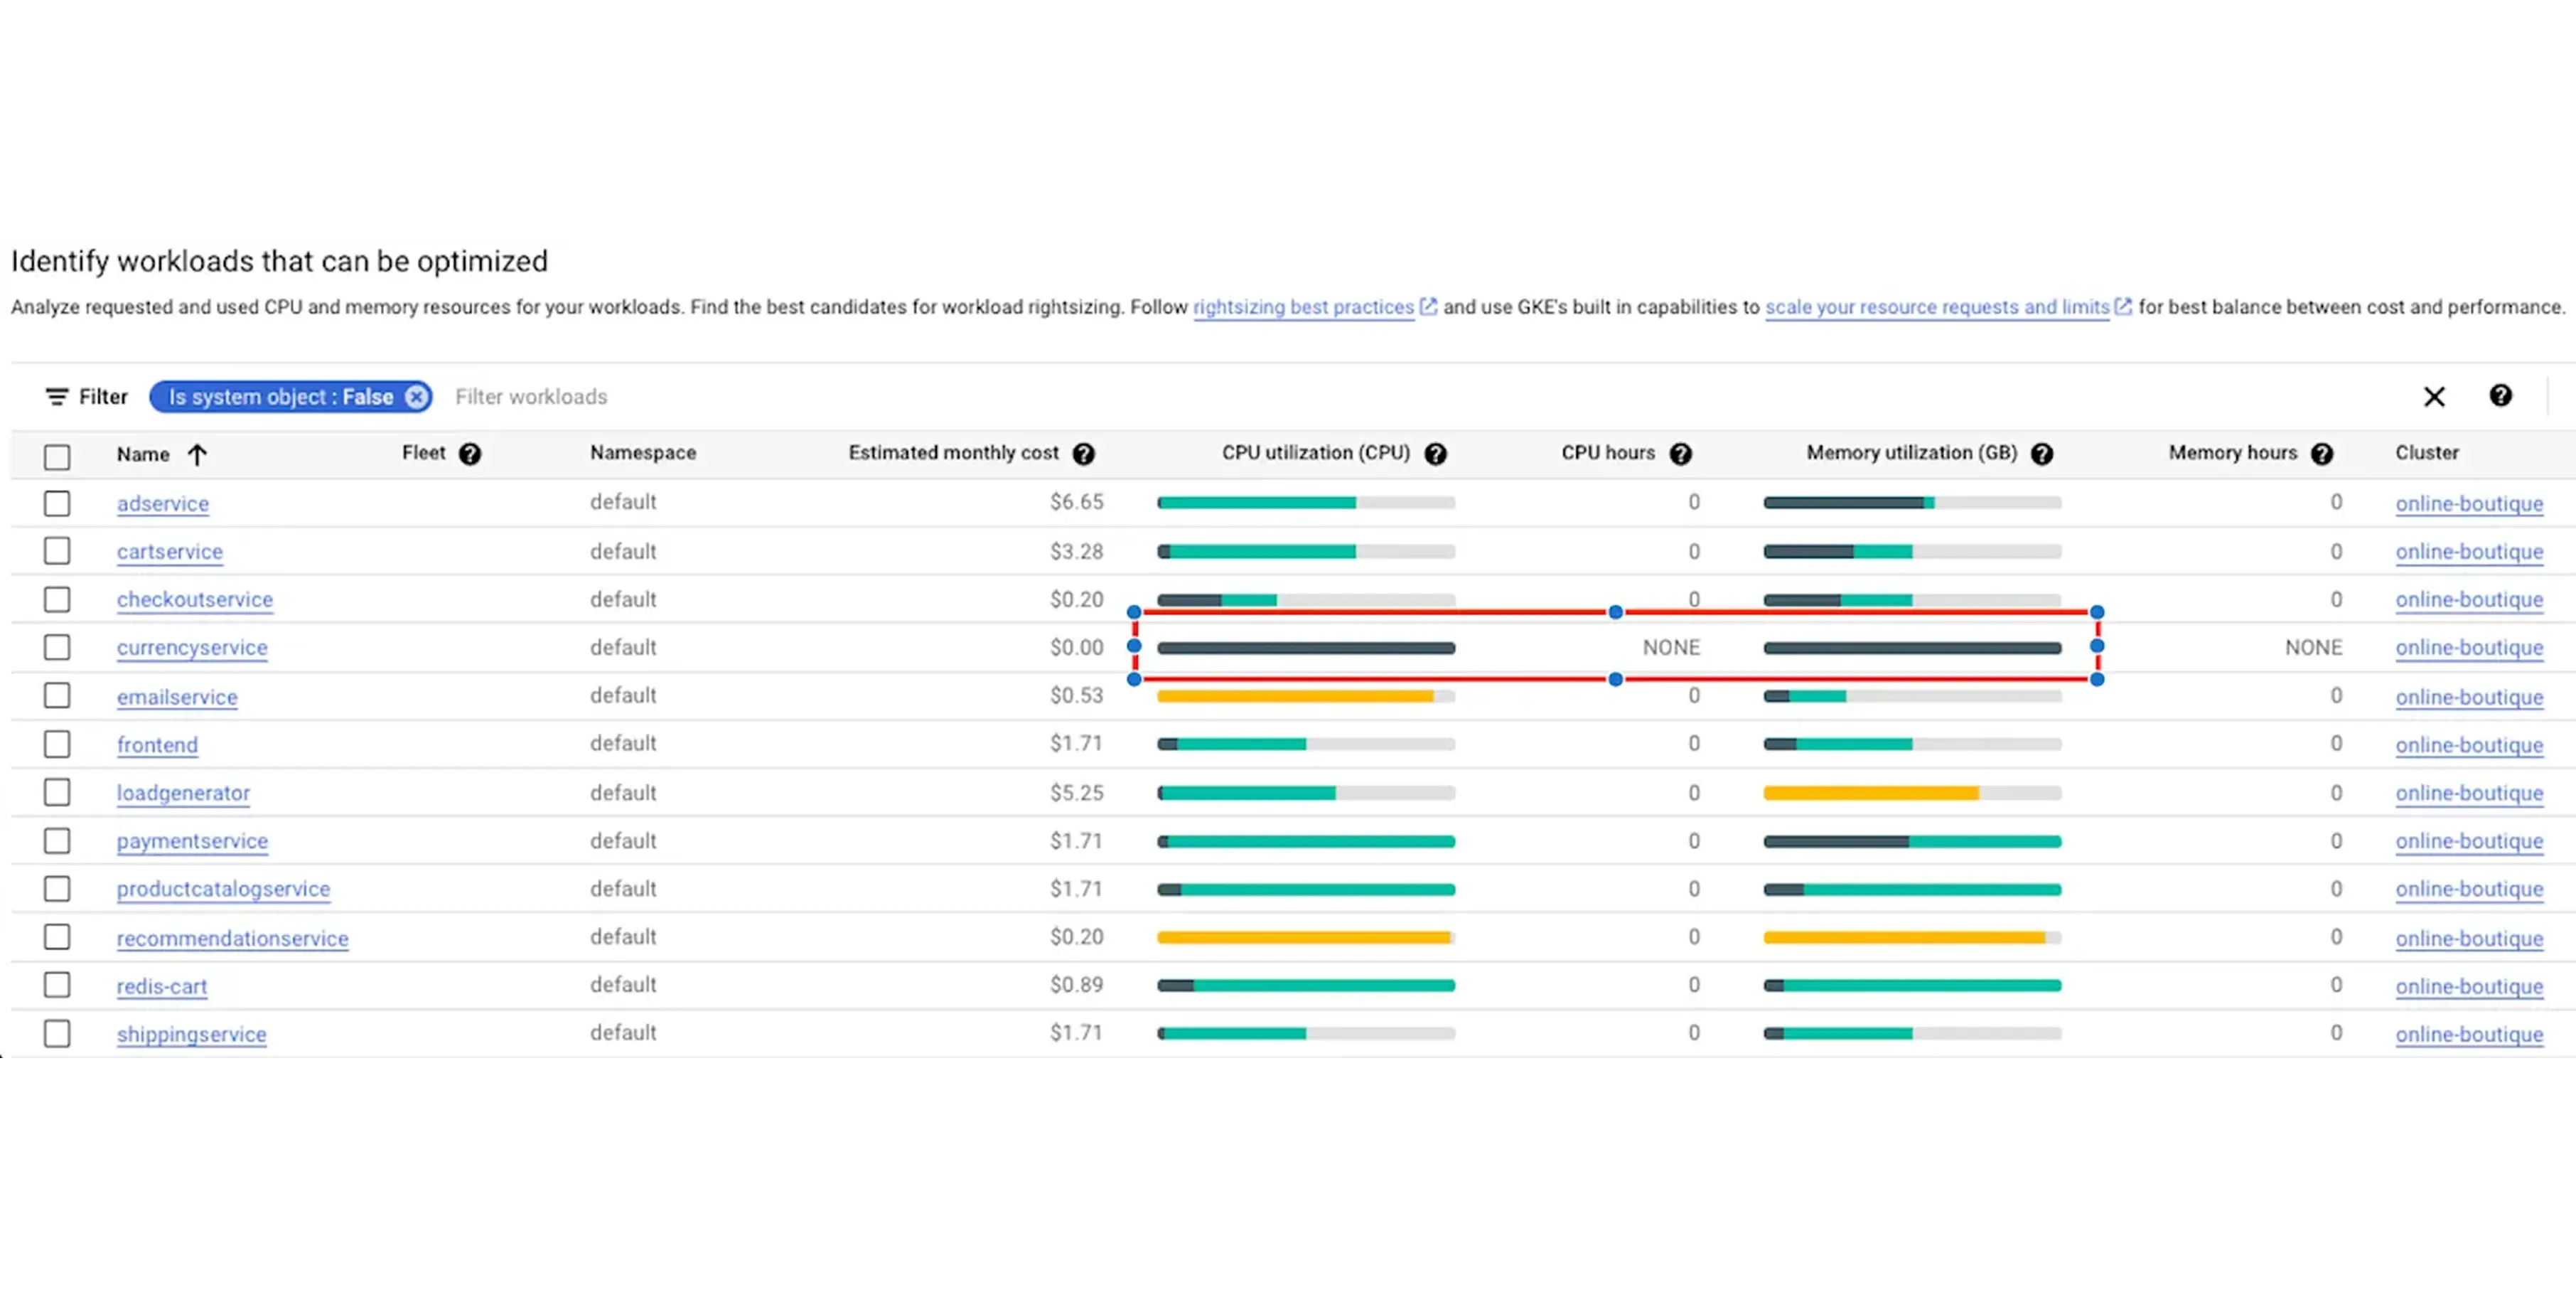The image size is (2576, 1297).
Task: Remove the 'Is system object : False' chip
Action: tap(416, 397)
